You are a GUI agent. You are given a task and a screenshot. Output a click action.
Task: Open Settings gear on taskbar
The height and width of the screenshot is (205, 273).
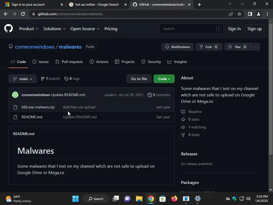[x=198, y=199]
